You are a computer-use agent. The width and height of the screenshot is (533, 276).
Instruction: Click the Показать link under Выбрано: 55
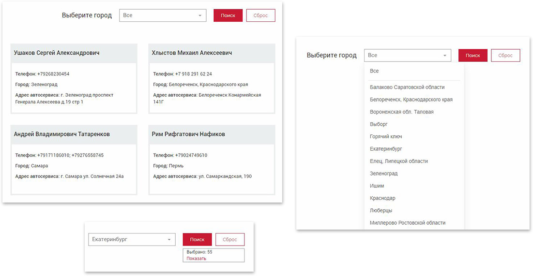coord(196,259)
